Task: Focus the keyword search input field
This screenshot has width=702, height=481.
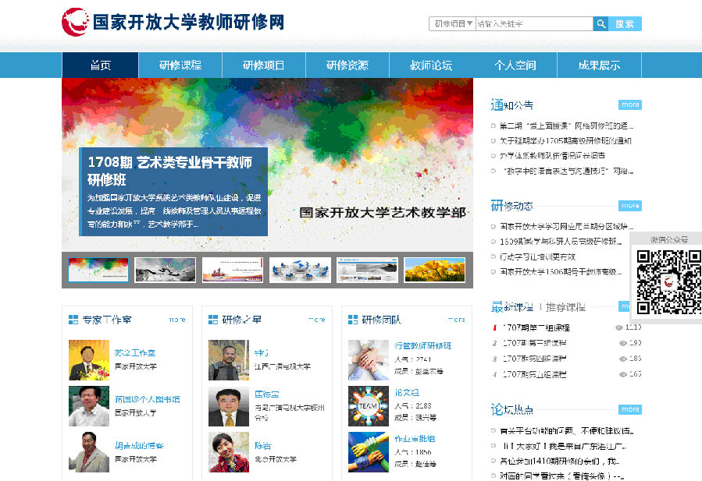Action: point(533,24)
